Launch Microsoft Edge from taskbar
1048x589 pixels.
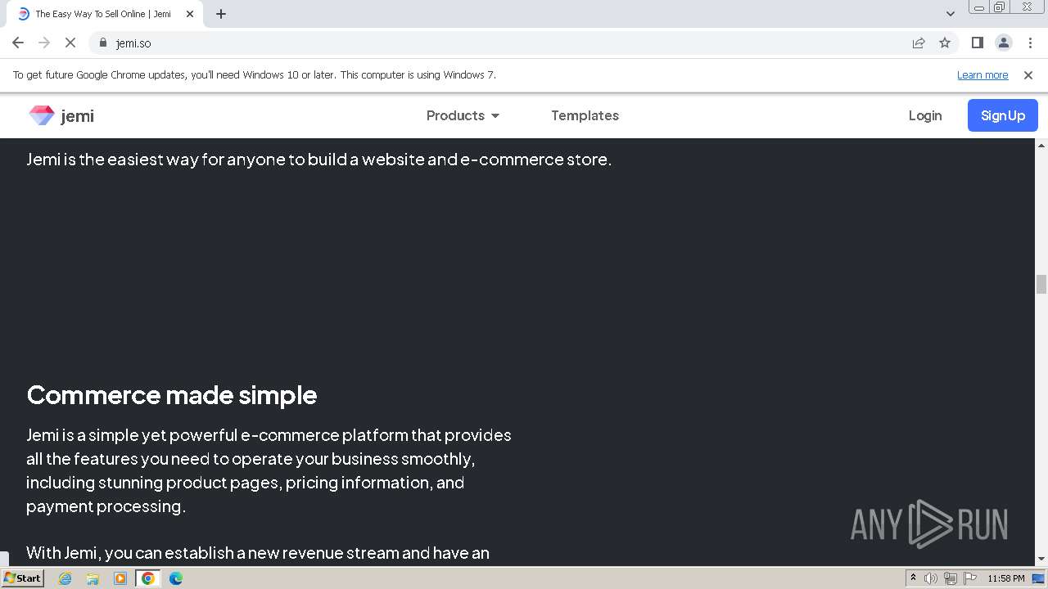pos(176,578)
